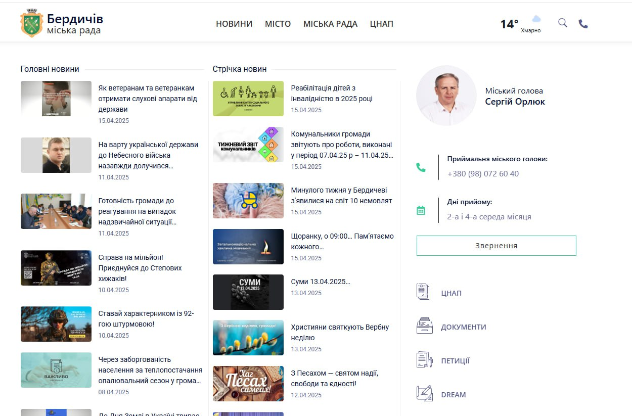Open article 'Християни святкують Вербну неділю'
This screenshot has height=416, width=632.
click(340, 333)
